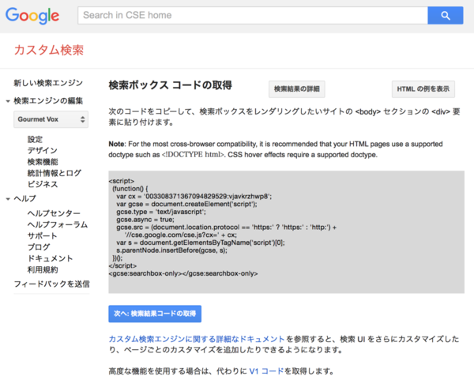This screenshot has width=474, height=380.
Task: Click the 検索ボックス コードの取得 heading
Action: pyautogui.click(x=170, y=85)
